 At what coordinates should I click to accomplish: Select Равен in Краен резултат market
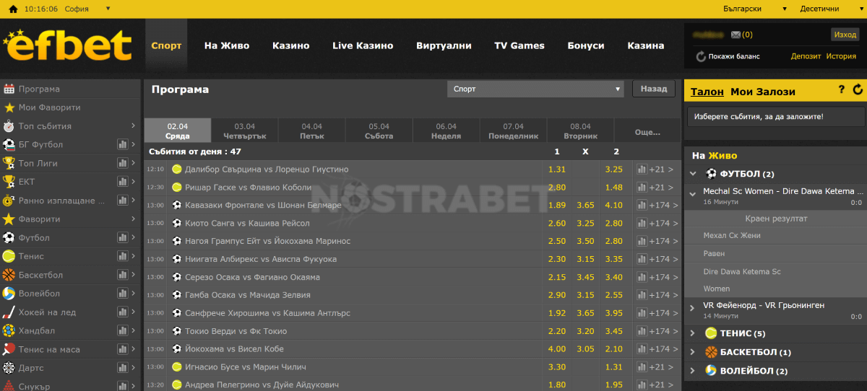coord(775,254)
